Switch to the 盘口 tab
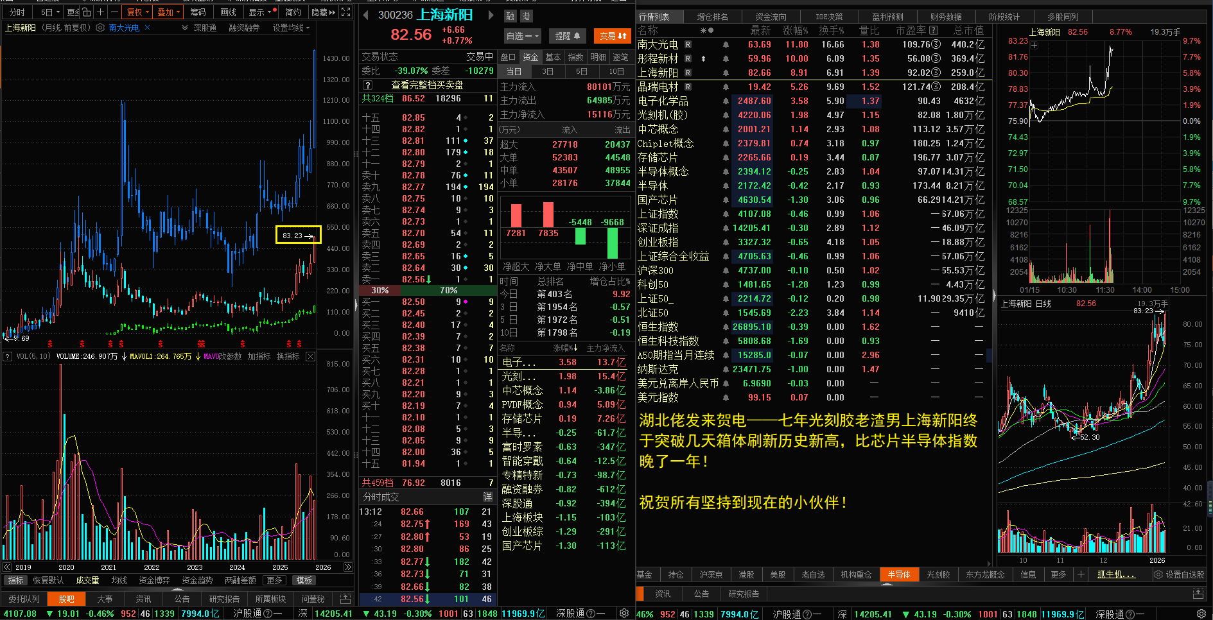The width and height of the screenshot is (1213, 620). (508, 57)
